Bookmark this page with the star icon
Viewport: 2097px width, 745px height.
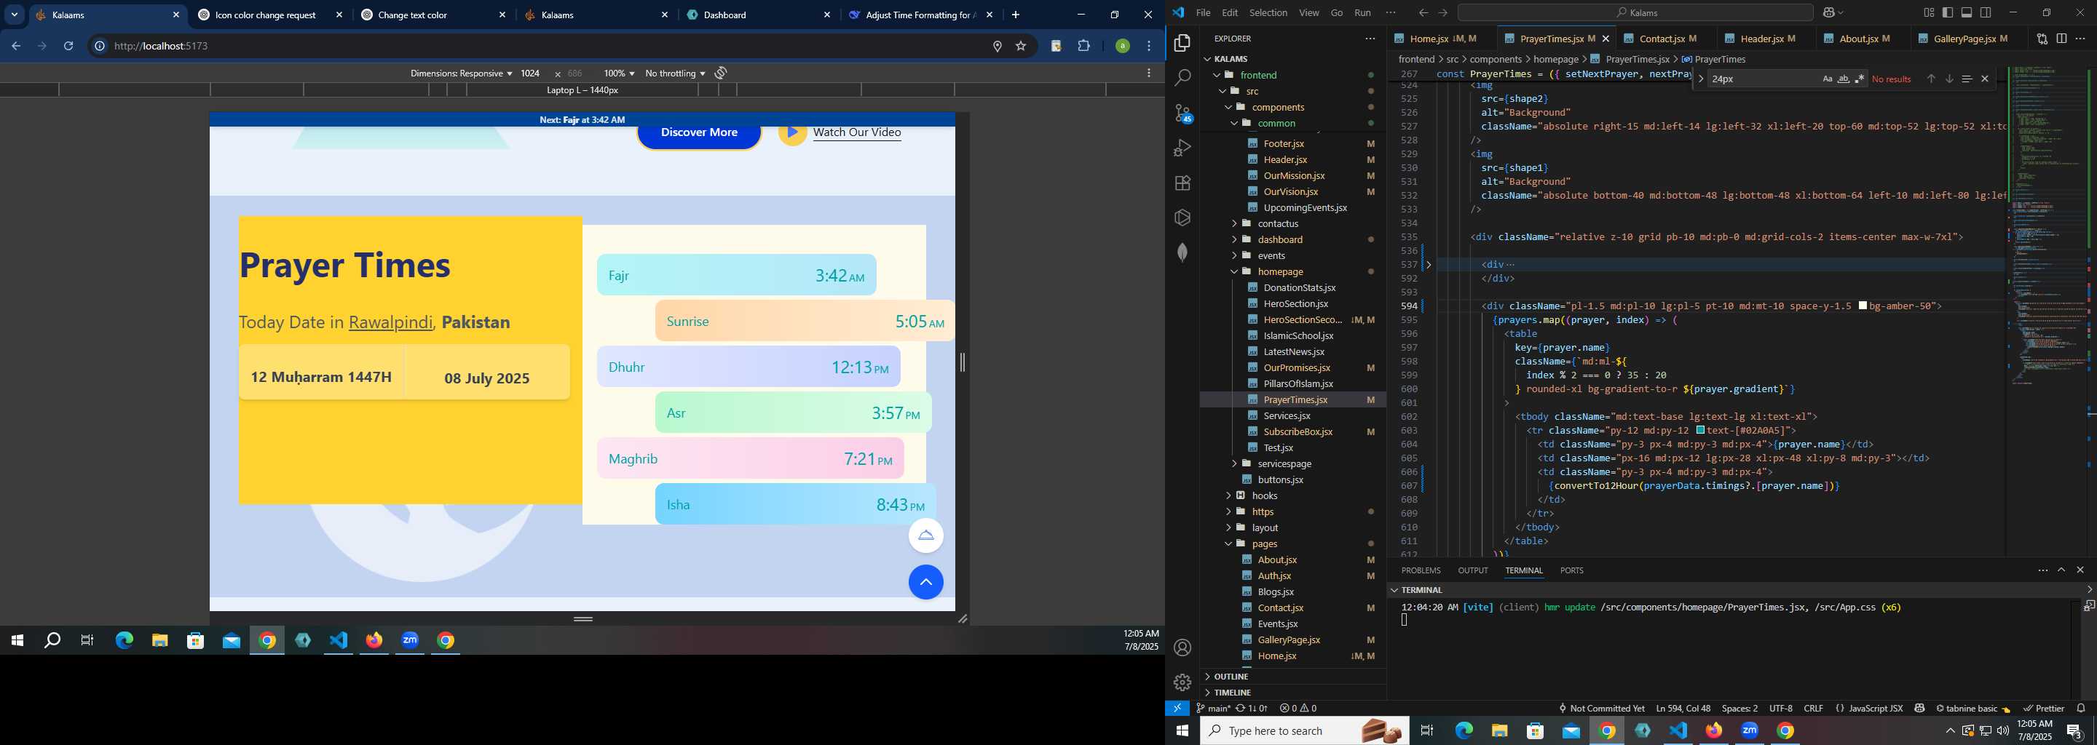1021,47
